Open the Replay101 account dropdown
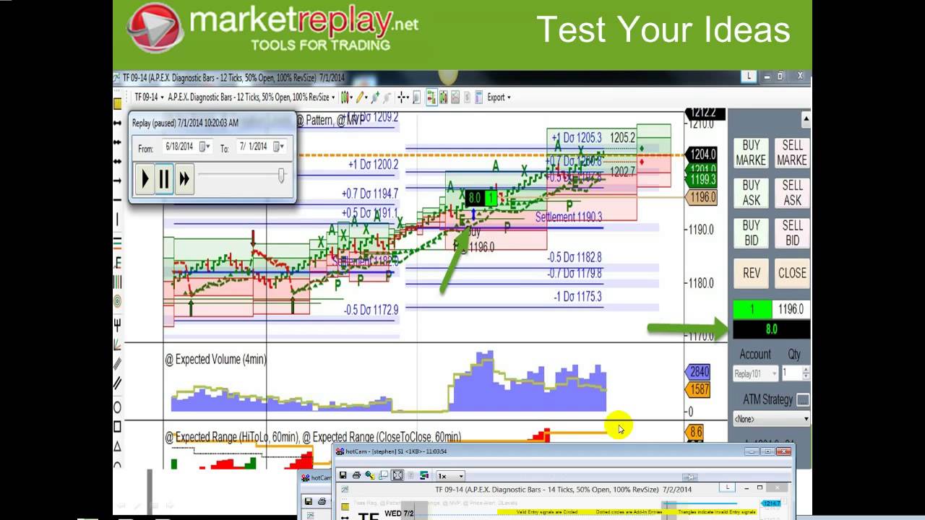The image size is (925, 520). point(756,373)
